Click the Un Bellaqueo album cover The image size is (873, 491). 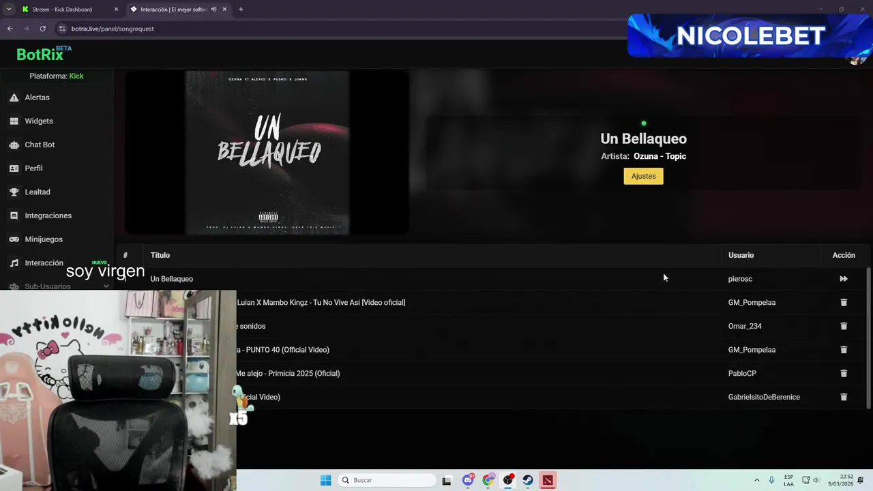click(x=267, y=153)
